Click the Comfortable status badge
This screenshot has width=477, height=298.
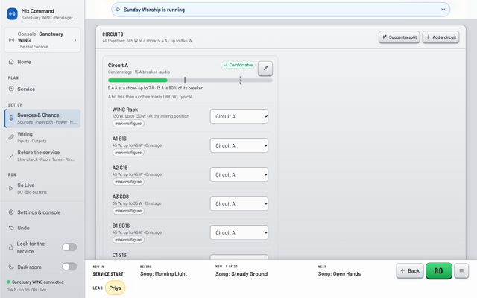point(238,65)
